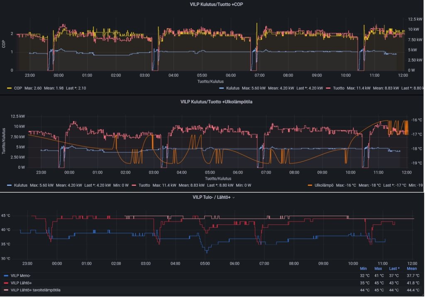Open the chevron menu beside VILP Tulo- / Lähtö+
This screenshot has height=297, width=425.
click(234, 198)
